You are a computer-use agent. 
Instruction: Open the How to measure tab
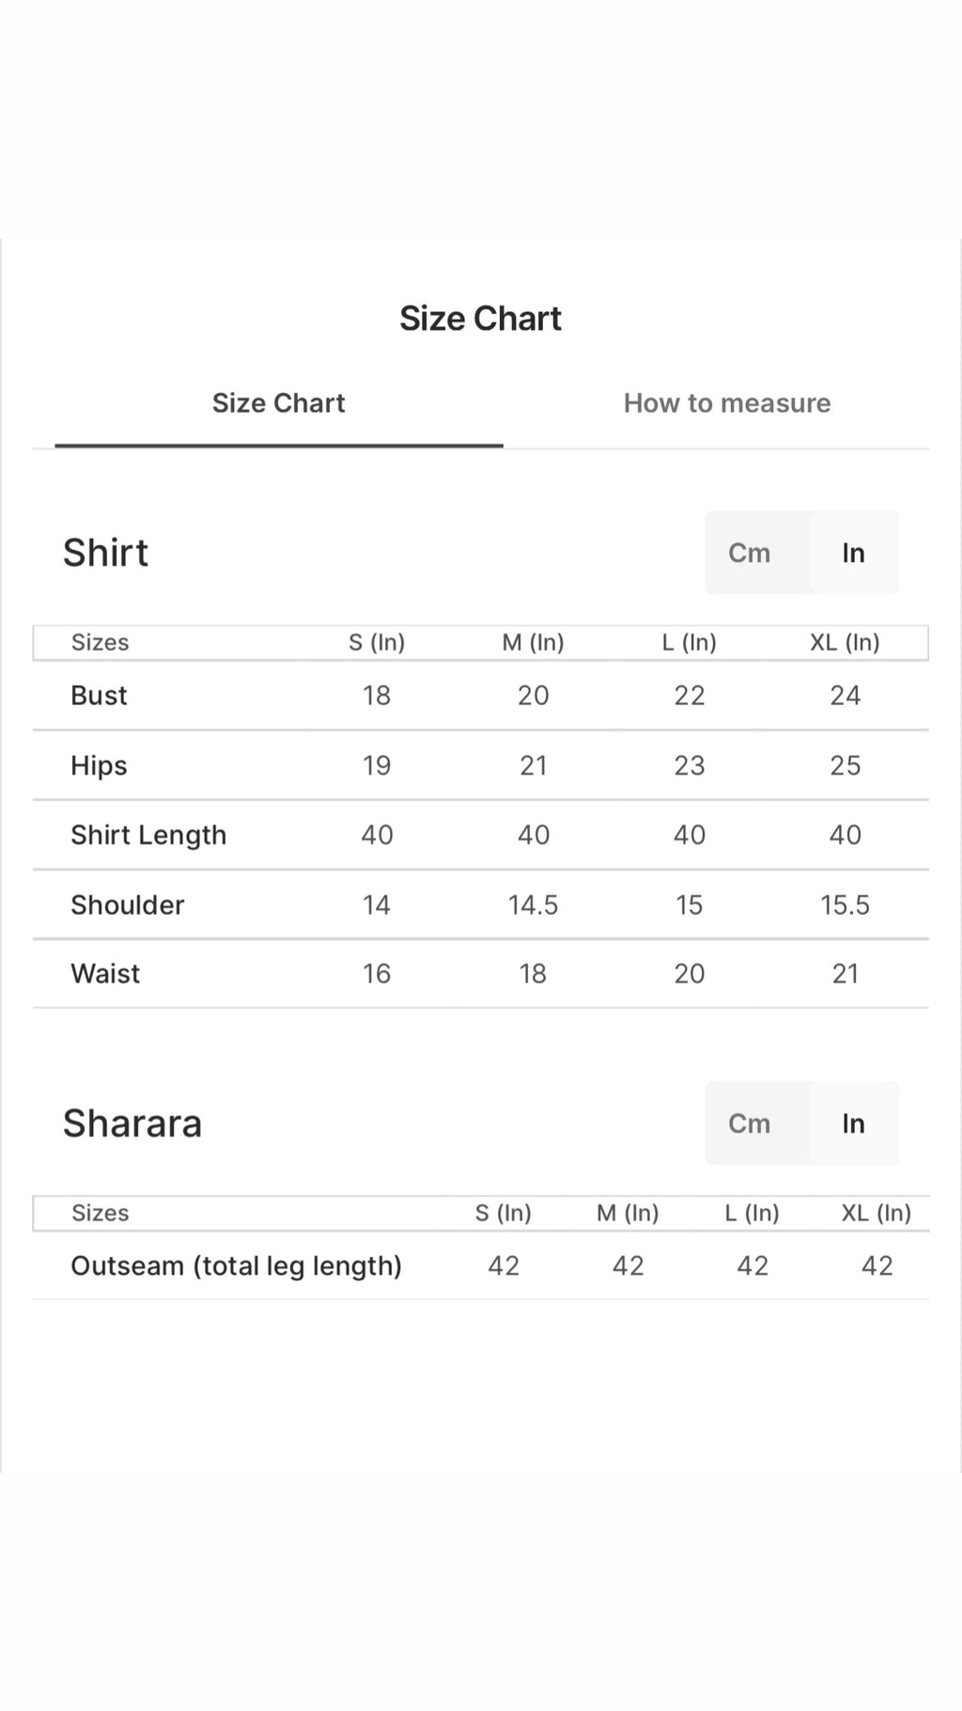pyautogui.click(x=727, y=403)
